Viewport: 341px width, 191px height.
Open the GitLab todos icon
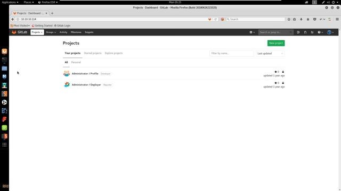tap(312, 32)
